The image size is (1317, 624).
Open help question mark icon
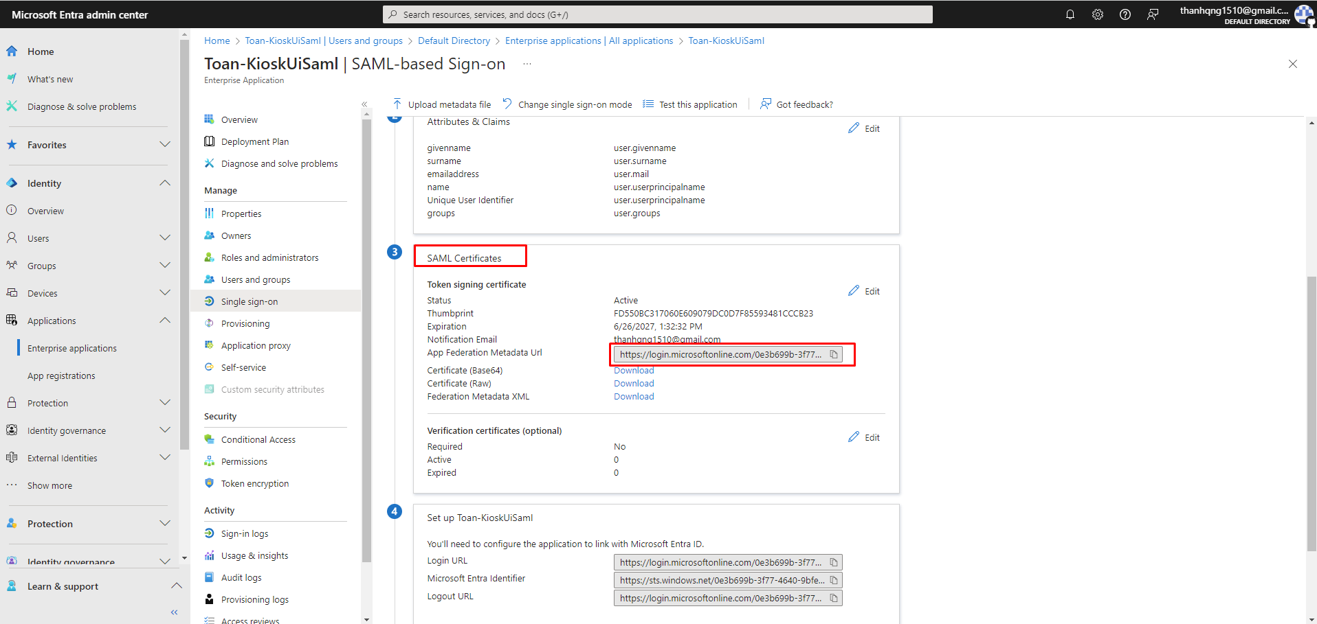1125,14
